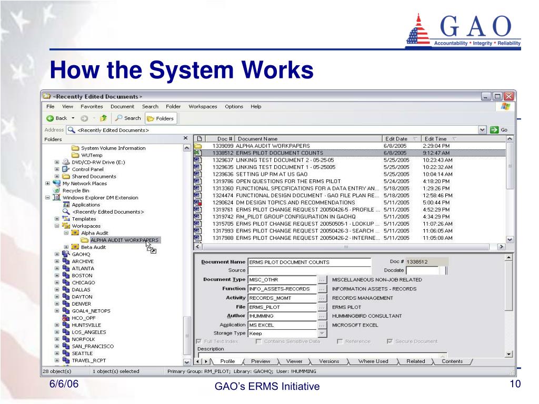The height and width of the screenshot is (404, 539).
Task: Click the Applications icon in tree
Action: coord(66,205)
